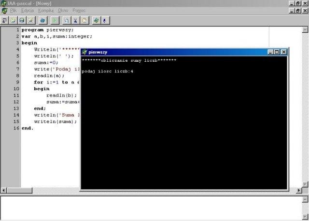This screenshot has width=309, height=221.
Task: Click code line 'program pierwszy;'
Action: click(x=47, y=30)
